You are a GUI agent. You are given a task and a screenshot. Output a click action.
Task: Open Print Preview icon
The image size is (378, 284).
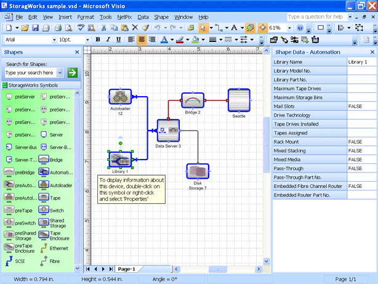pos(68,28)
